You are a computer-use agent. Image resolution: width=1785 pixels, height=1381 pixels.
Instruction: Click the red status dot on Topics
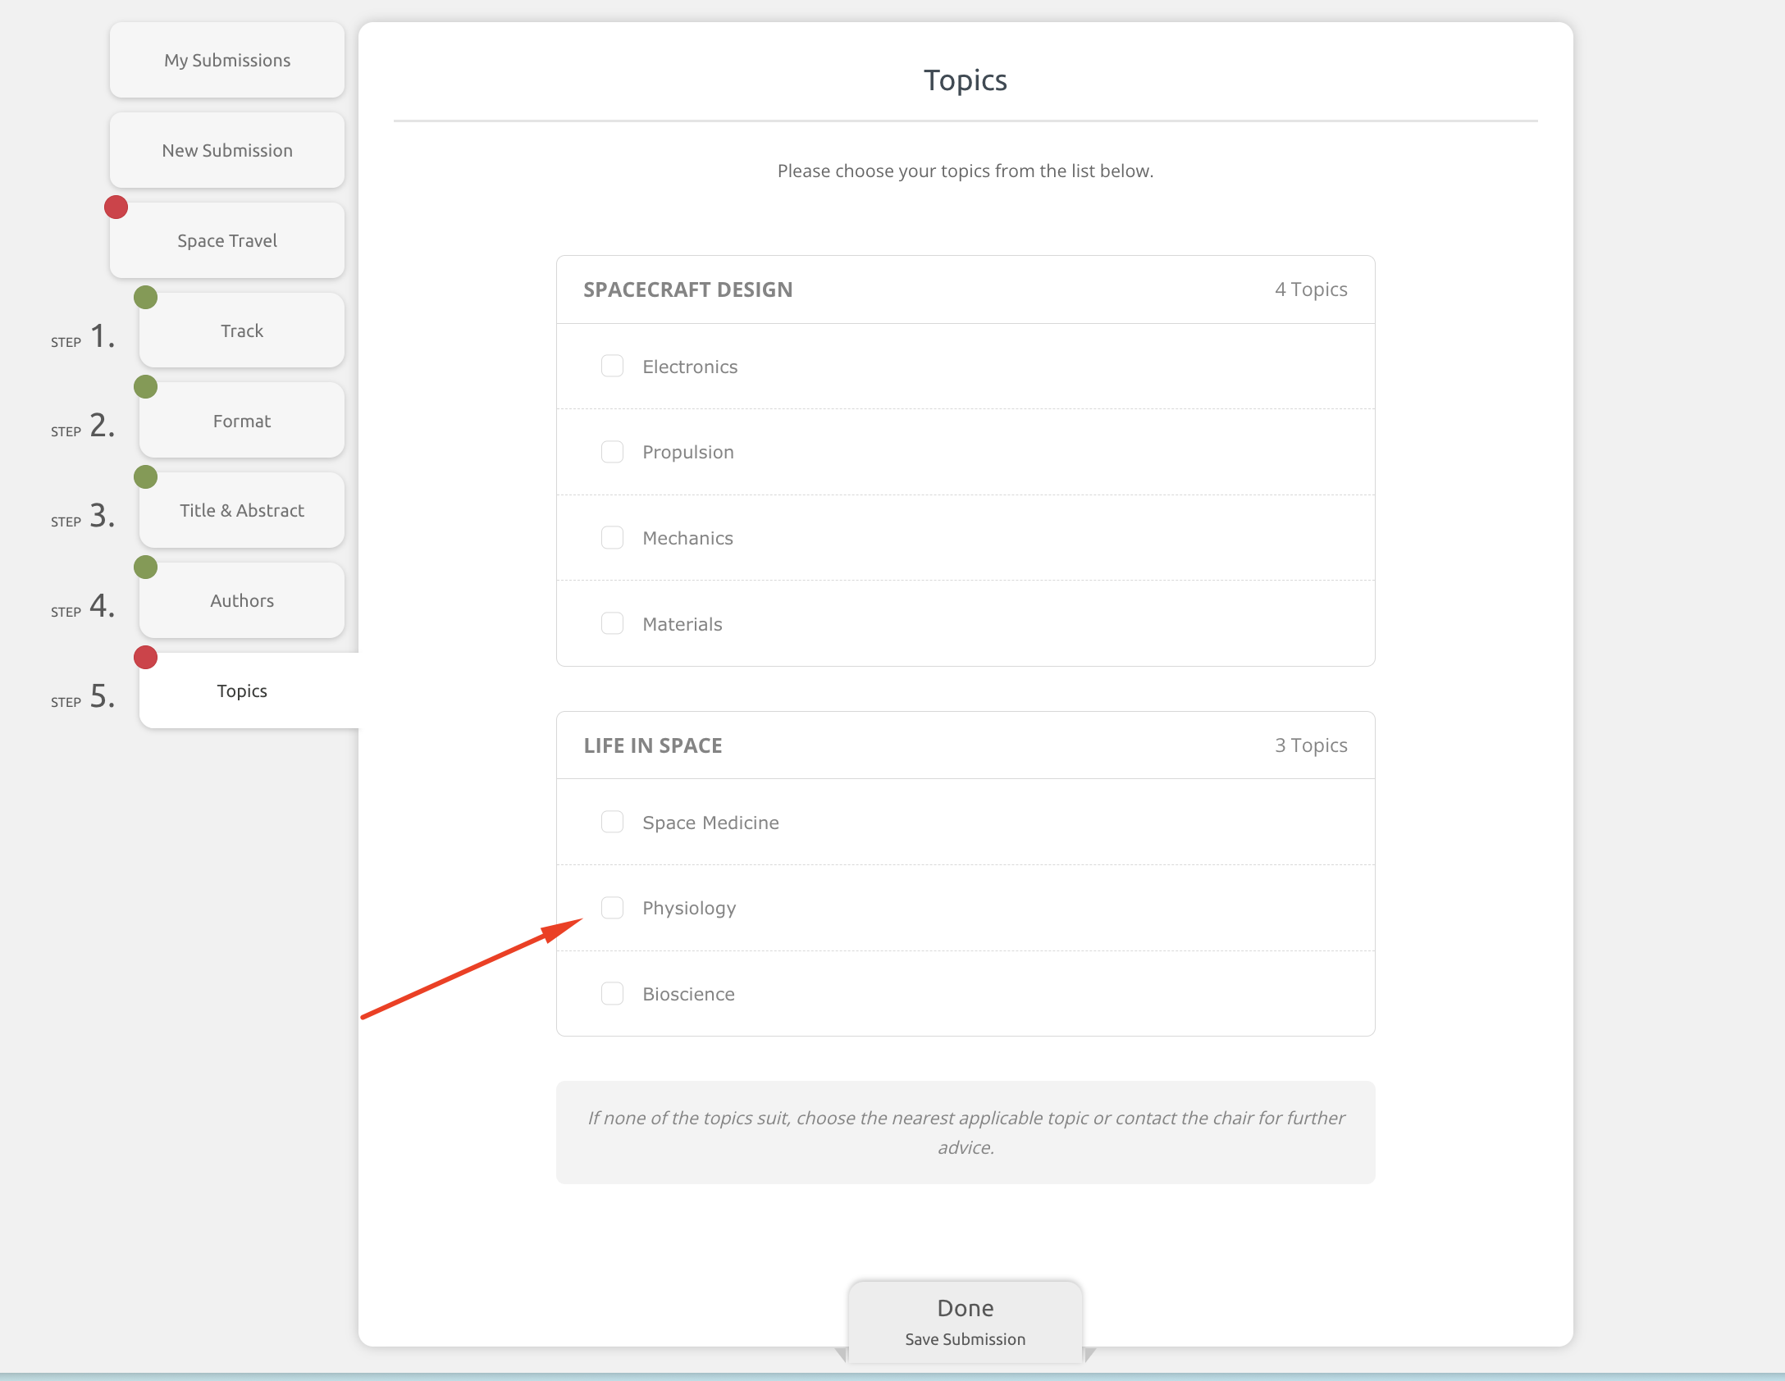(x=145, y=657)
